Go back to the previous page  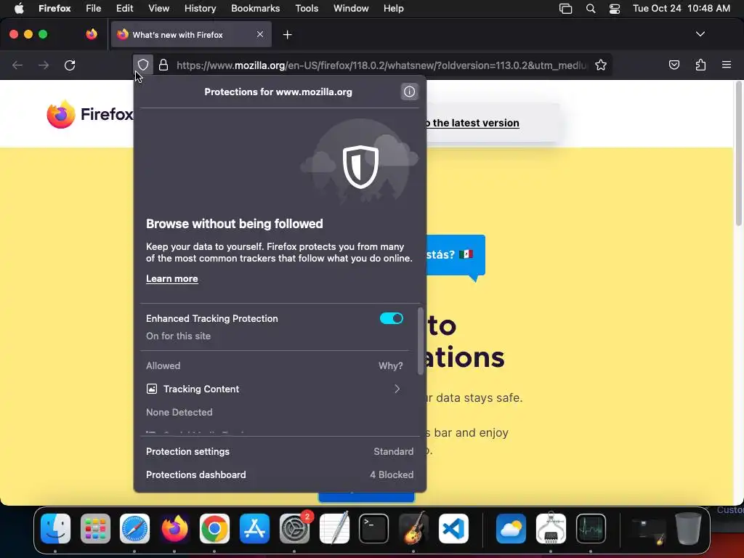coord(17,65)
